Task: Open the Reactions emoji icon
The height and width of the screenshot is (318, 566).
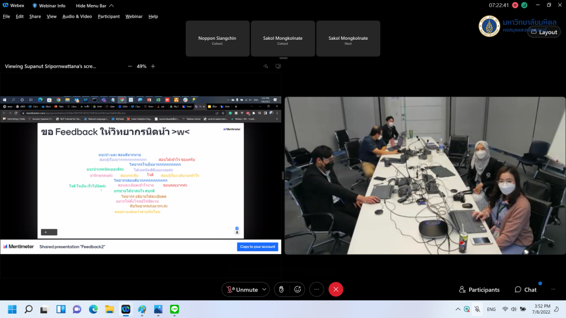Action: (x=298, y=289)
